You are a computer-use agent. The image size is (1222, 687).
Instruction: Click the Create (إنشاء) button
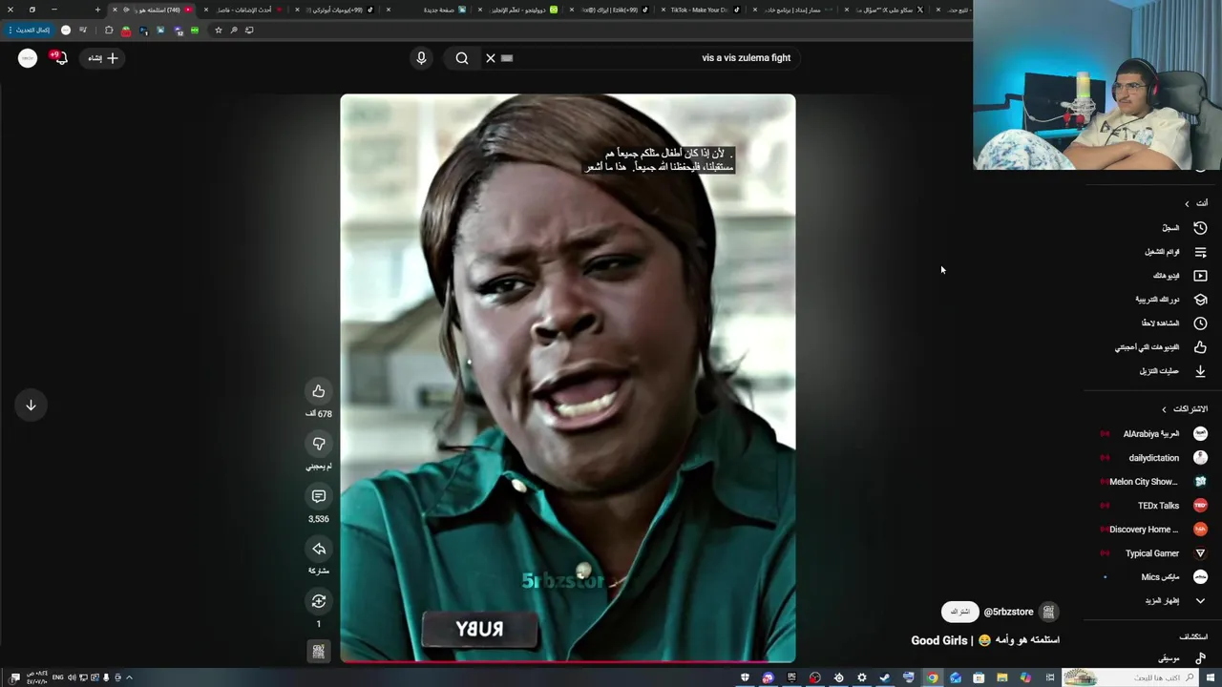pos(102,58)
